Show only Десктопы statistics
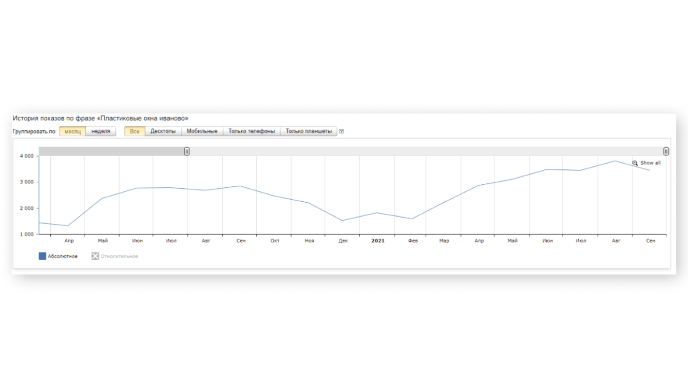This screenshot has height=388, width=688. coord(163,131)
